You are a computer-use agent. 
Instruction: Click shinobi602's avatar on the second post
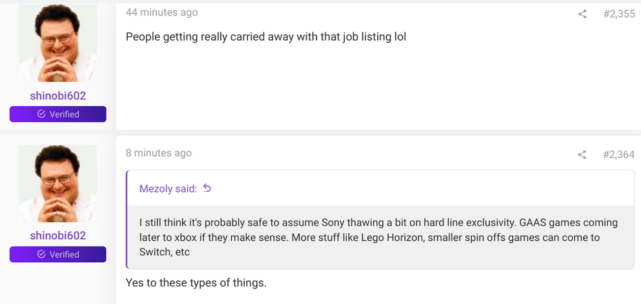tap(58, 184)
